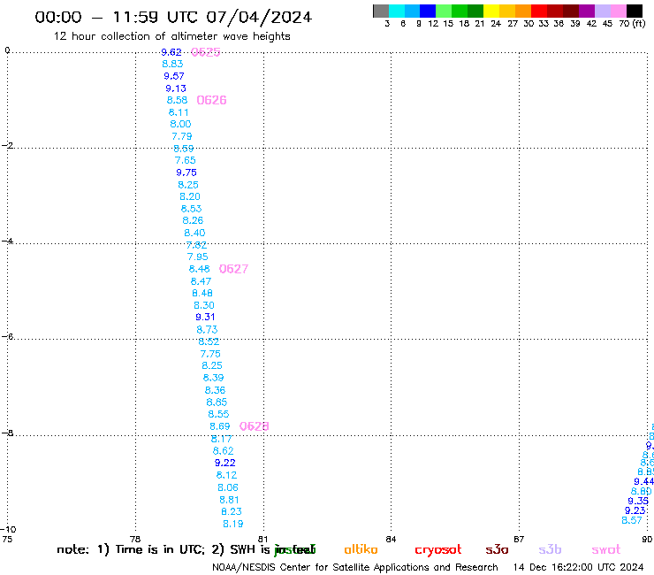Click the 8.12 wave height value
This screenshot has height=575, width=654.
(x=226, y=475)
